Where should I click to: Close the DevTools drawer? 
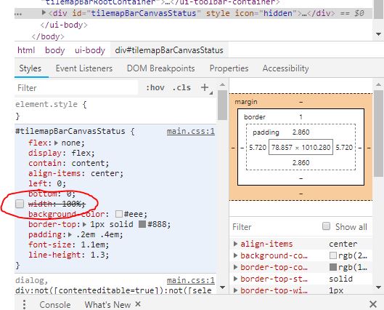click(x=373, y=304)
